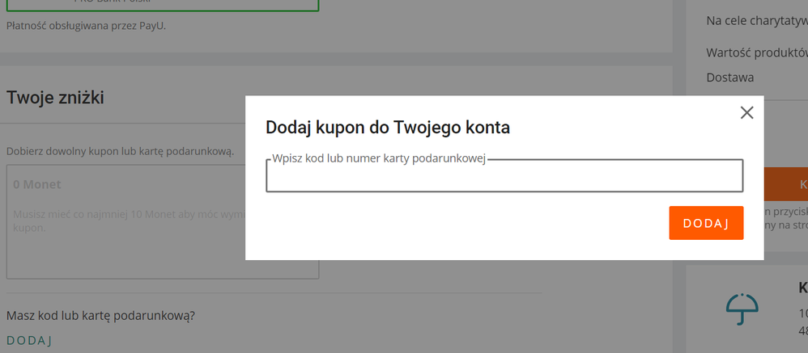
Task: Click the orange order button on right
Action: point(785,184)
